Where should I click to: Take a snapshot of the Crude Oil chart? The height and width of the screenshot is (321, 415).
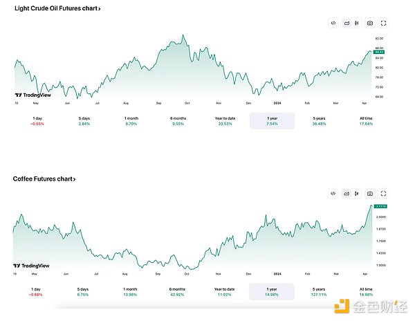[x=370, y=23]
